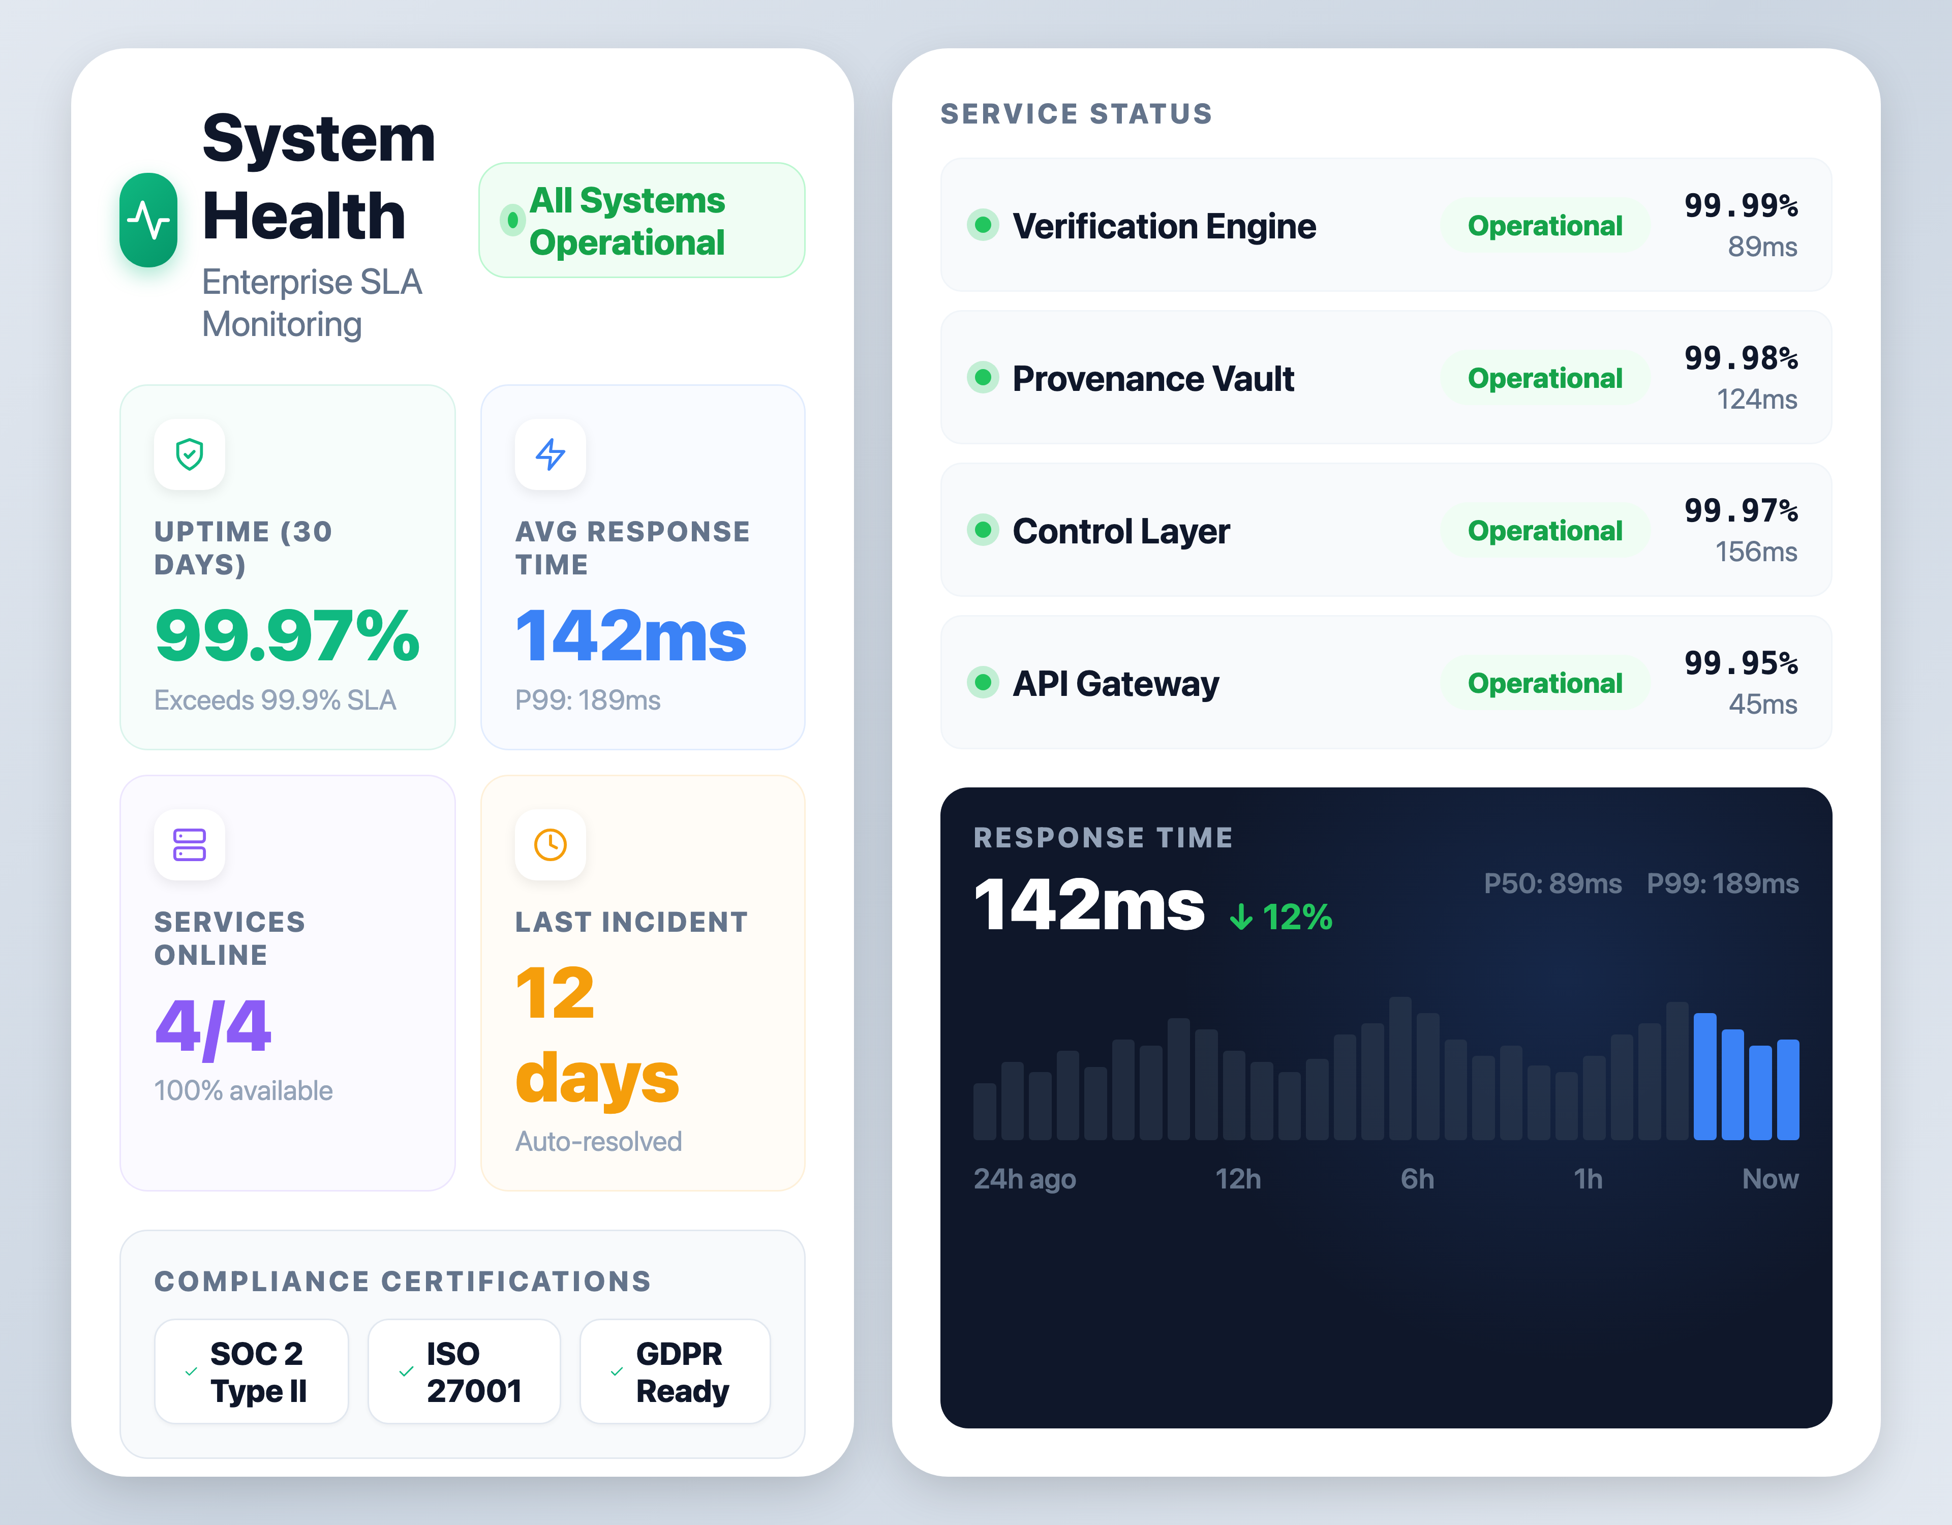The image size is (1952, 1525).
Task: Click the server icon above Services Online
Action: pyautogui.click(x=189, y=845)
